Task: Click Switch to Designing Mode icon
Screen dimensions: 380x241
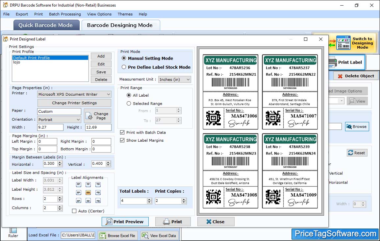Action: pos(343,43)
